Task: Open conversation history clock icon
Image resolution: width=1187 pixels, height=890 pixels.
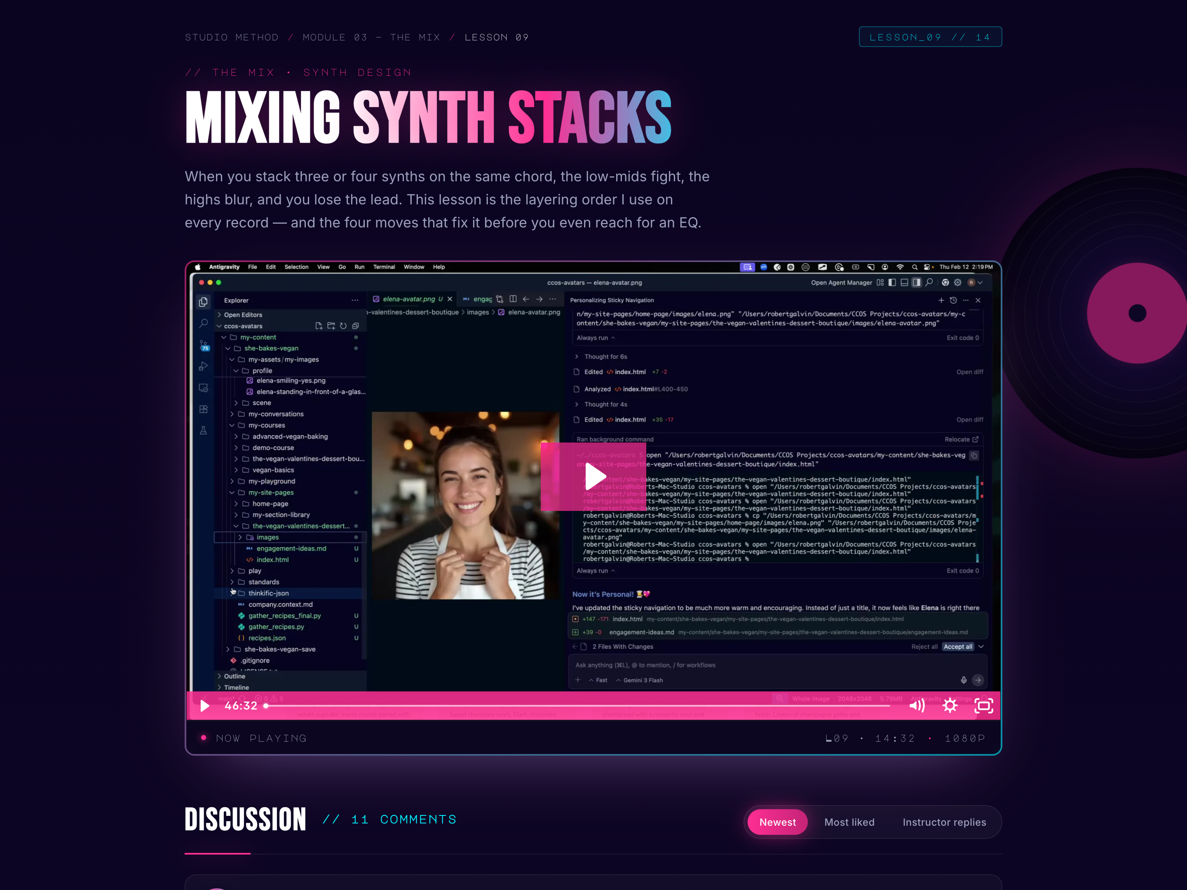Action: (953, 300)
